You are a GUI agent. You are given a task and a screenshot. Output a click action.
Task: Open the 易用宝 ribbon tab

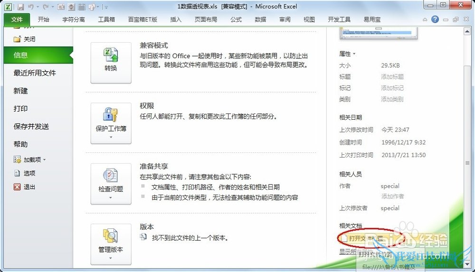tap(372, 19)
